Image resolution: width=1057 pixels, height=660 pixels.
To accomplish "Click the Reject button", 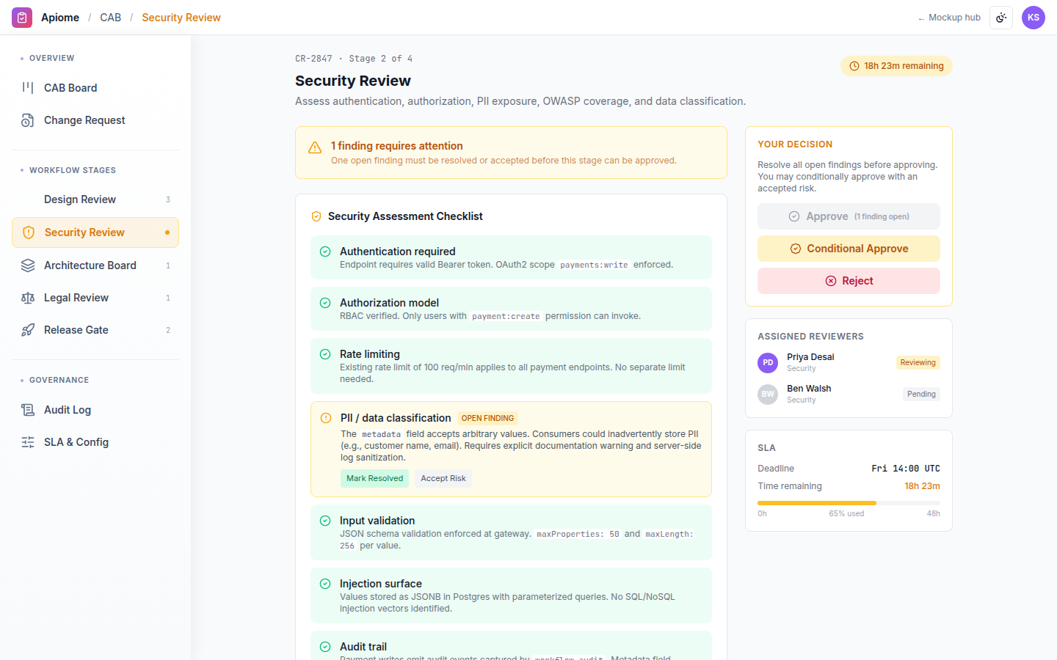I will pos(849,281).
